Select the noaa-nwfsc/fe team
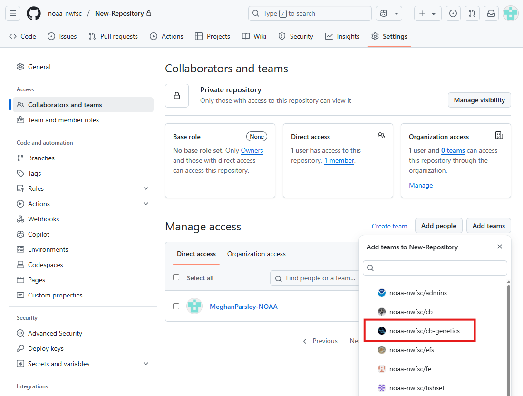This screenshot has width=523, height=396. click(435, 369)
